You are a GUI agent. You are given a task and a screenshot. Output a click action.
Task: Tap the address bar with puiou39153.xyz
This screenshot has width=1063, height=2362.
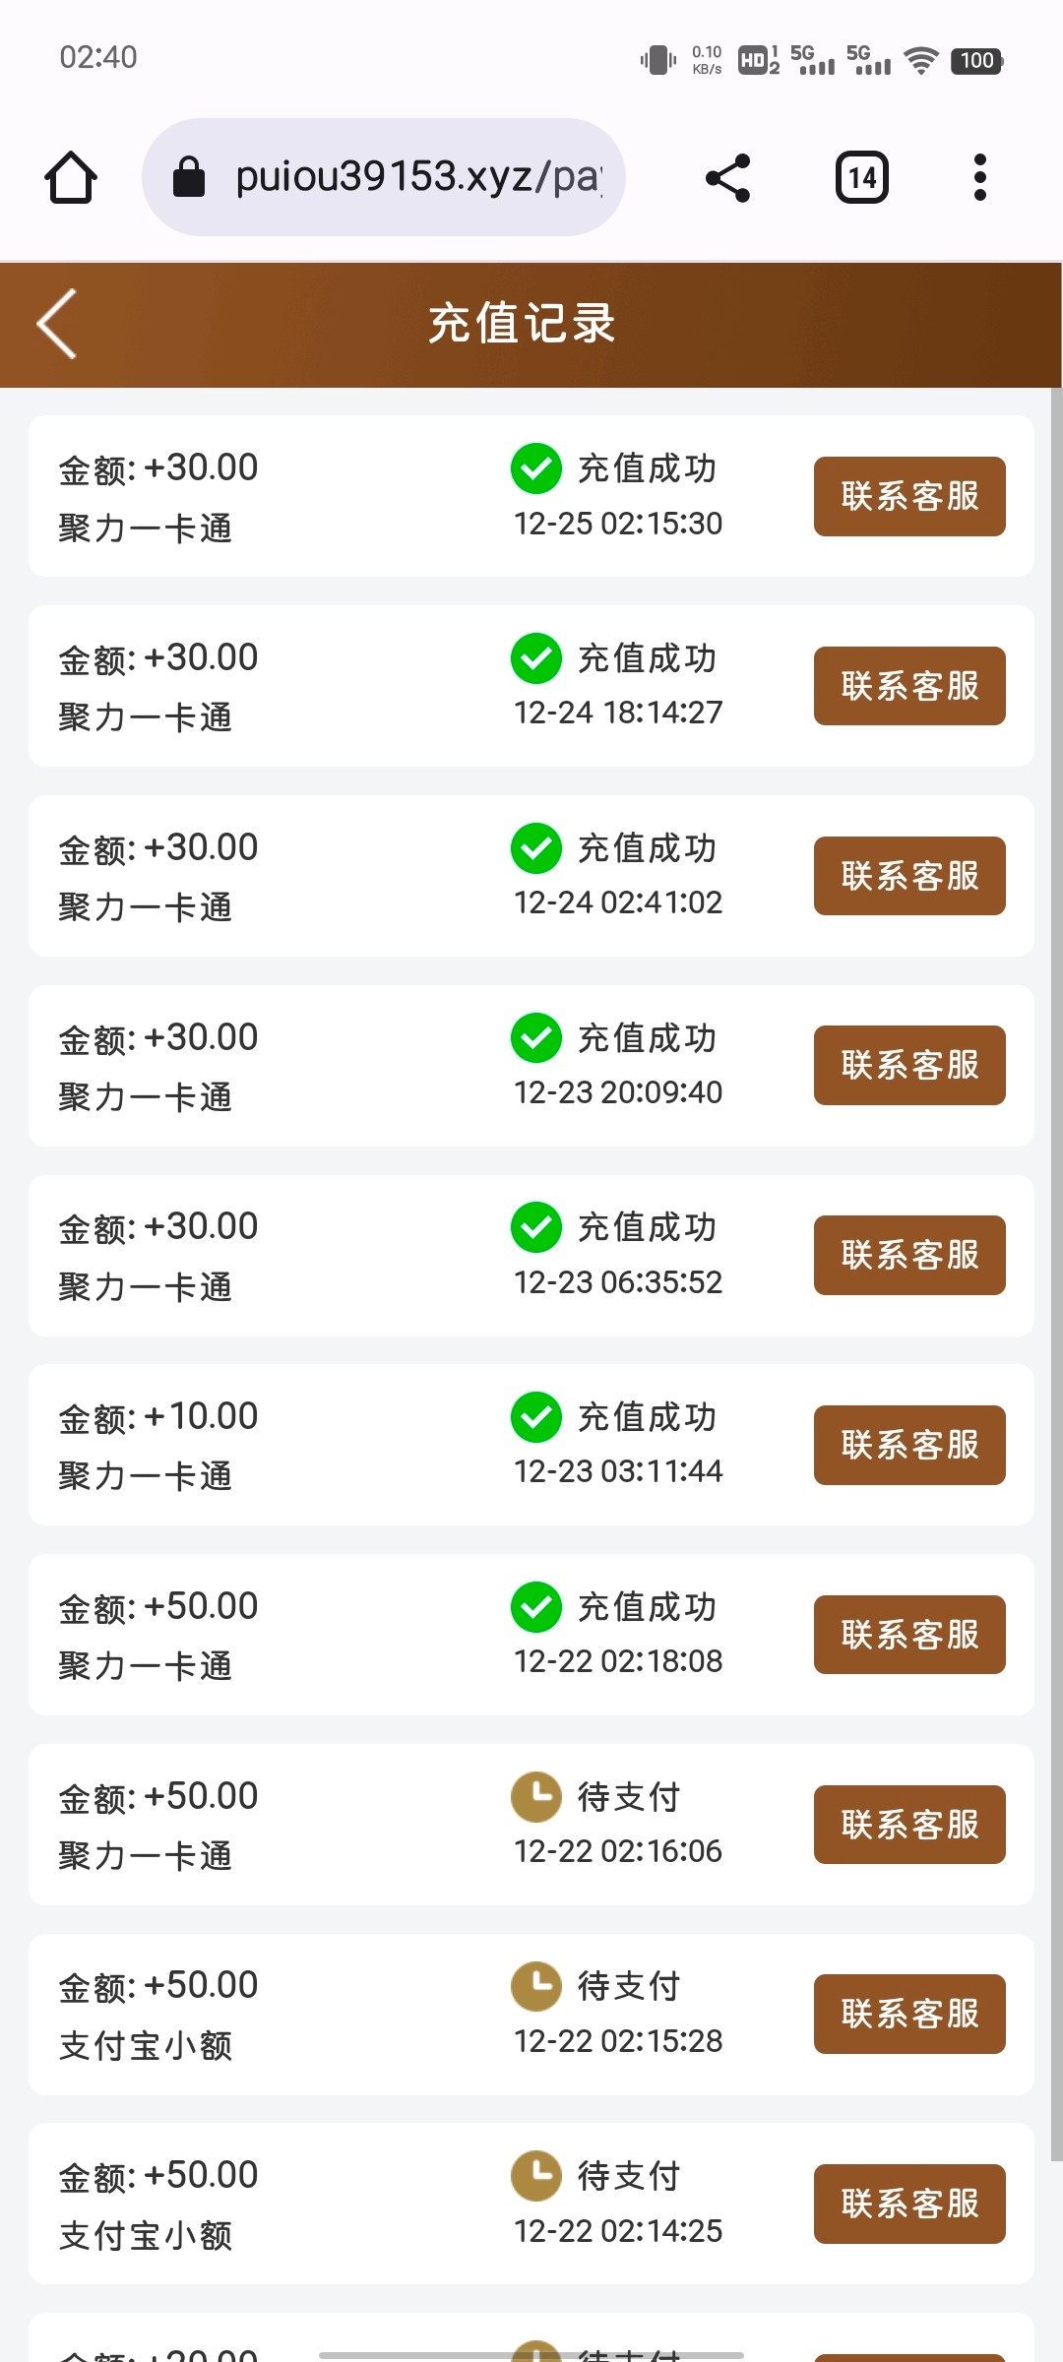[417, 178]
